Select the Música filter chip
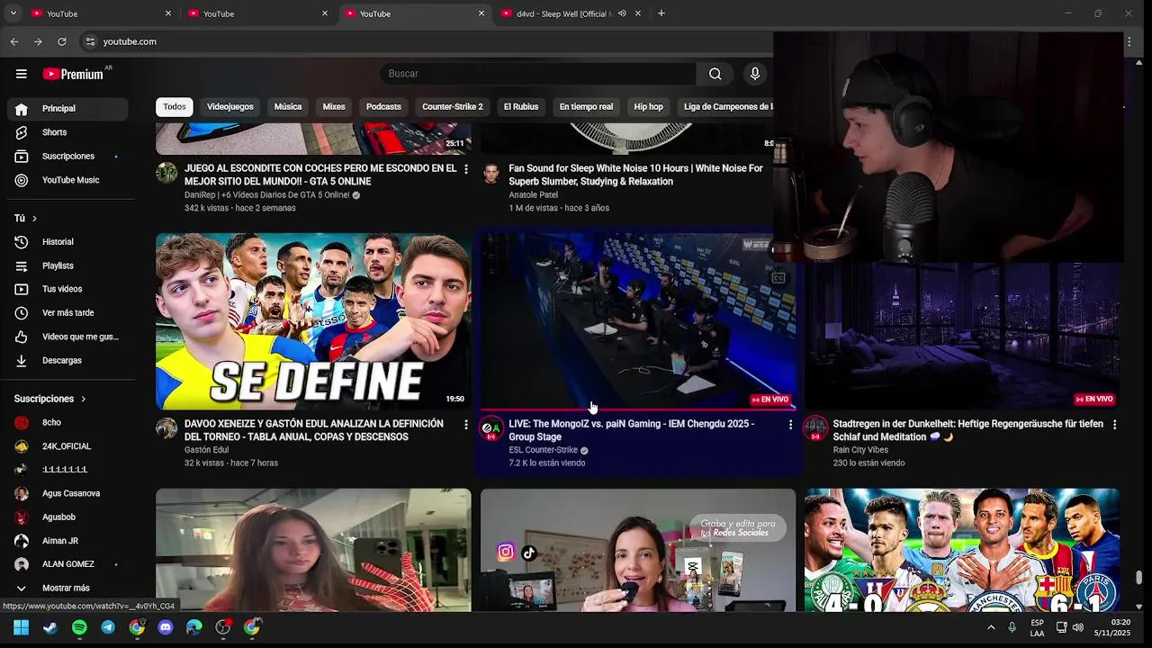 tap(288, 107)
